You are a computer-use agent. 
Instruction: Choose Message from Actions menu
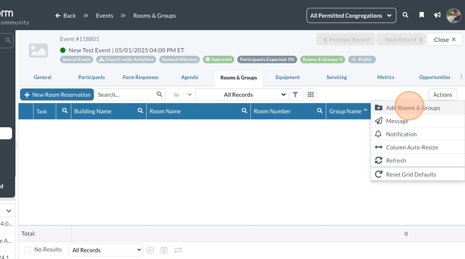pos(418,121)
